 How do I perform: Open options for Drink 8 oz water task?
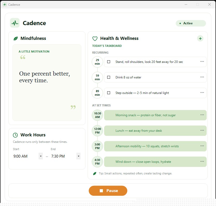pyautogui.click(x=202, y=77)
